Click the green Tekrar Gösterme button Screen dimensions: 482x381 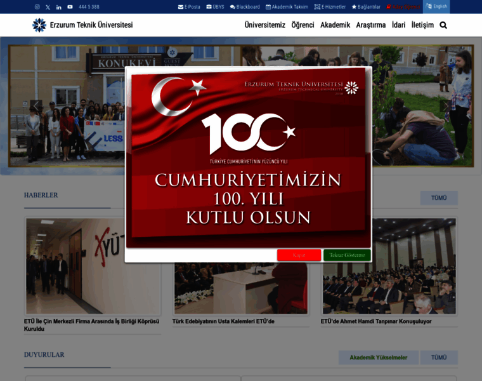pos(347,255)
